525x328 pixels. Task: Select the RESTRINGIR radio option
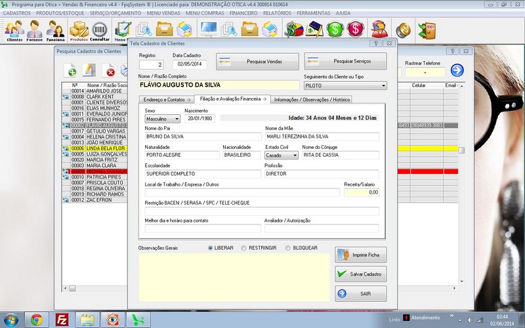pos(244,248)
